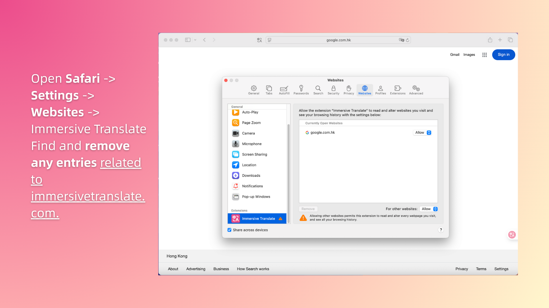Open the Advanced settings pane

coord(416,90)
